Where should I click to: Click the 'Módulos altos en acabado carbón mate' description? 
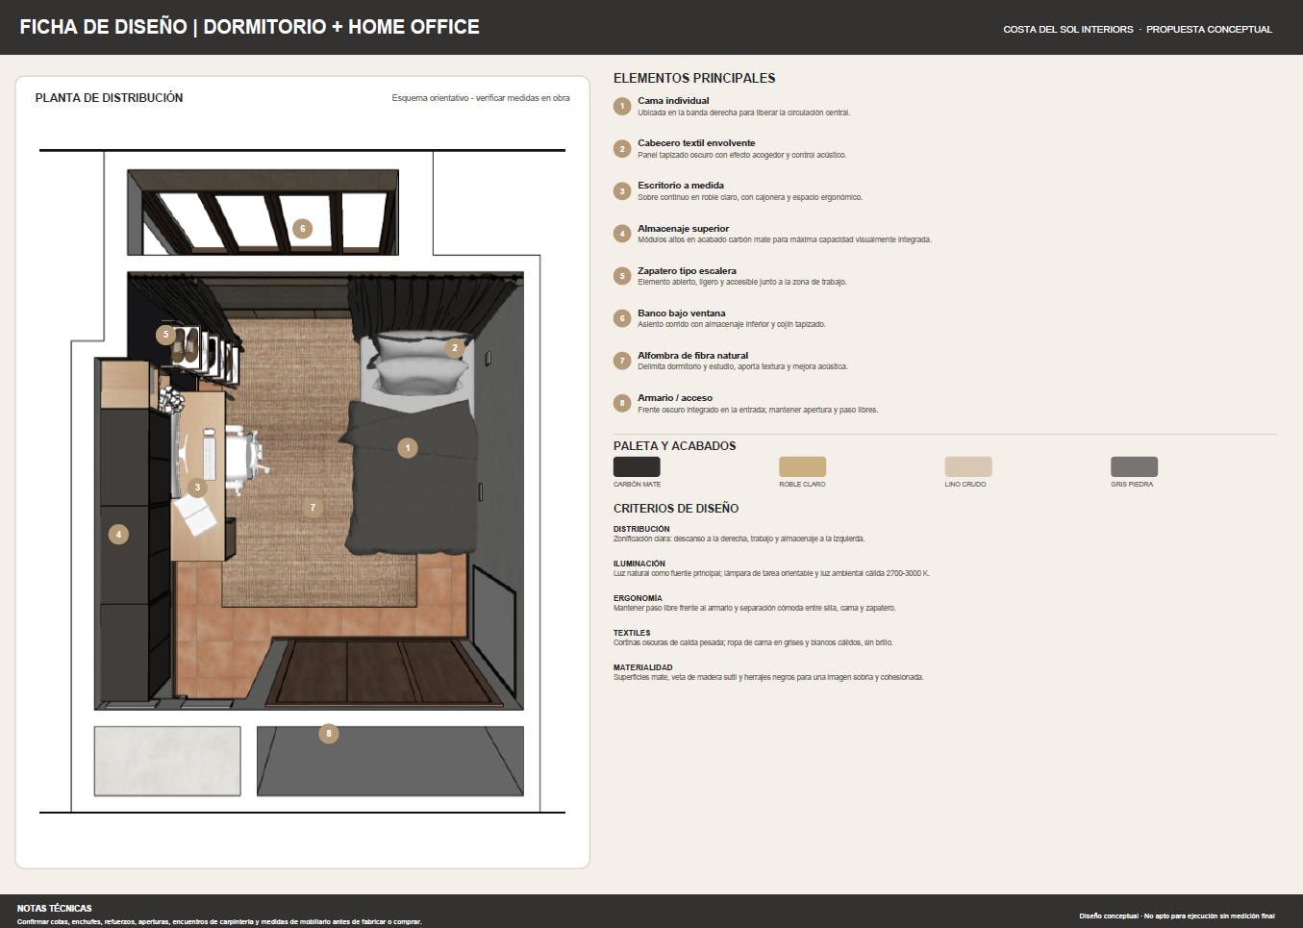(x=785, y=239)
